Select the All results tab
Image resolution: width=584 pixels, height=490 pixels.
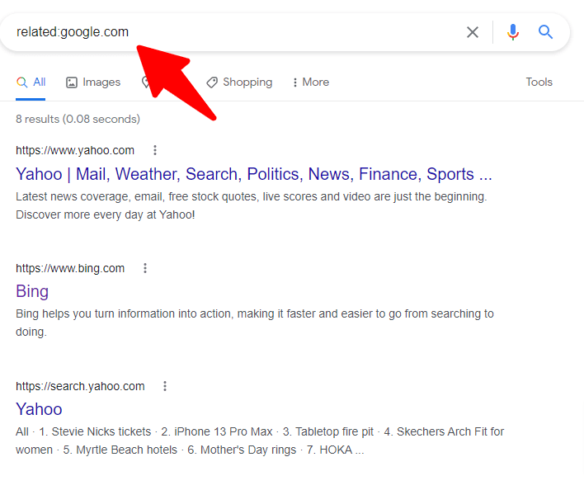point(31,82)
